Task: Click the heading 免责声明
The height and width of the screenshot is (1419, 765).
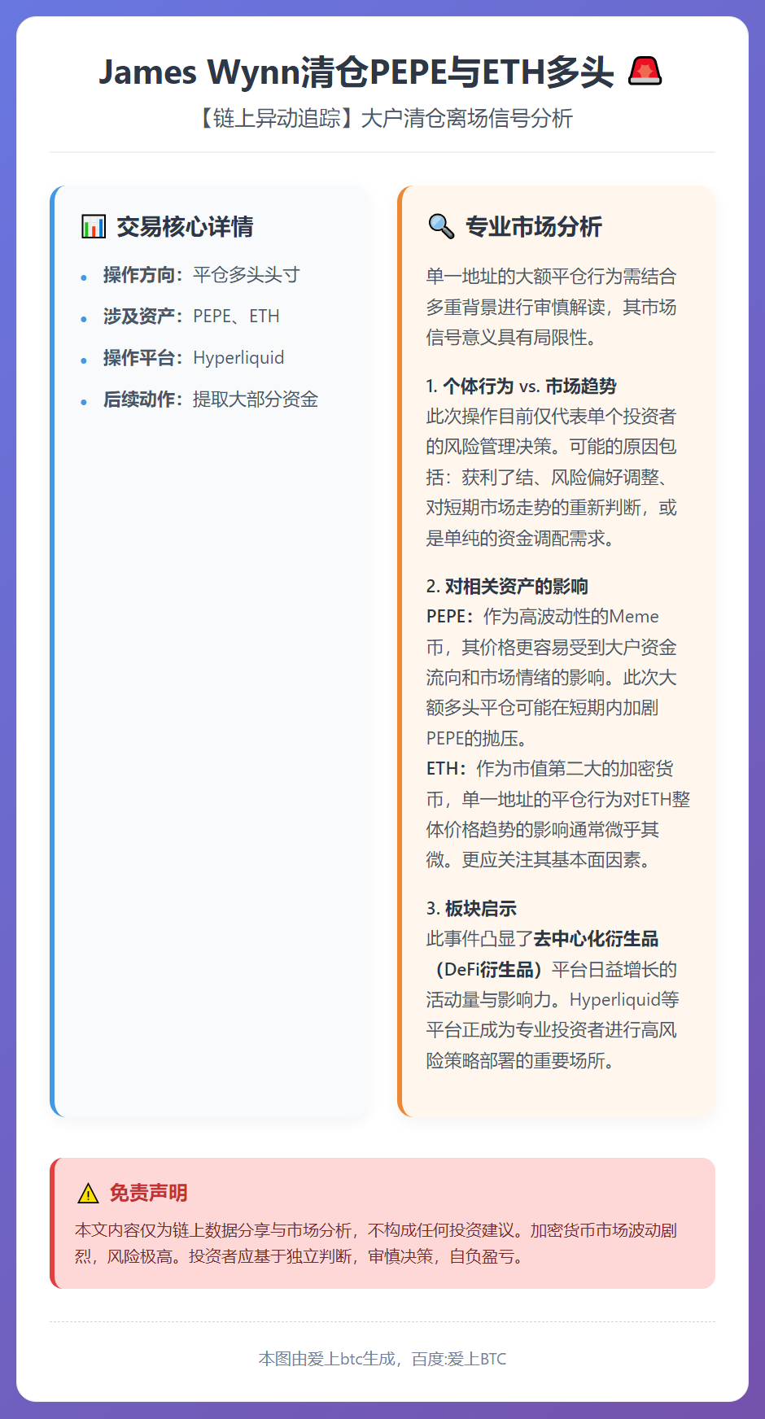Action: 148,1194
